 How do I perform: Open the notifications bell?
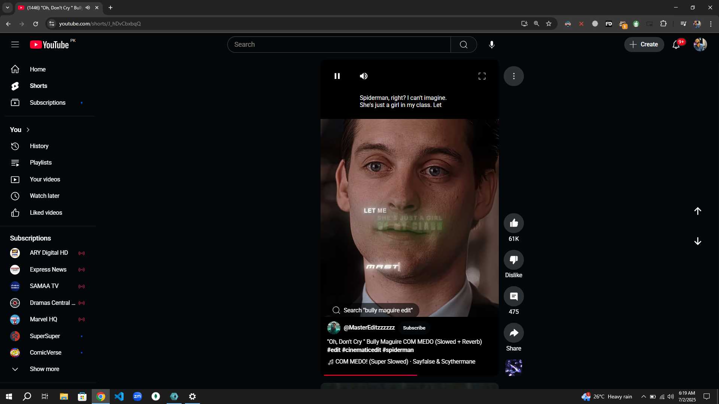click(676, 45)
